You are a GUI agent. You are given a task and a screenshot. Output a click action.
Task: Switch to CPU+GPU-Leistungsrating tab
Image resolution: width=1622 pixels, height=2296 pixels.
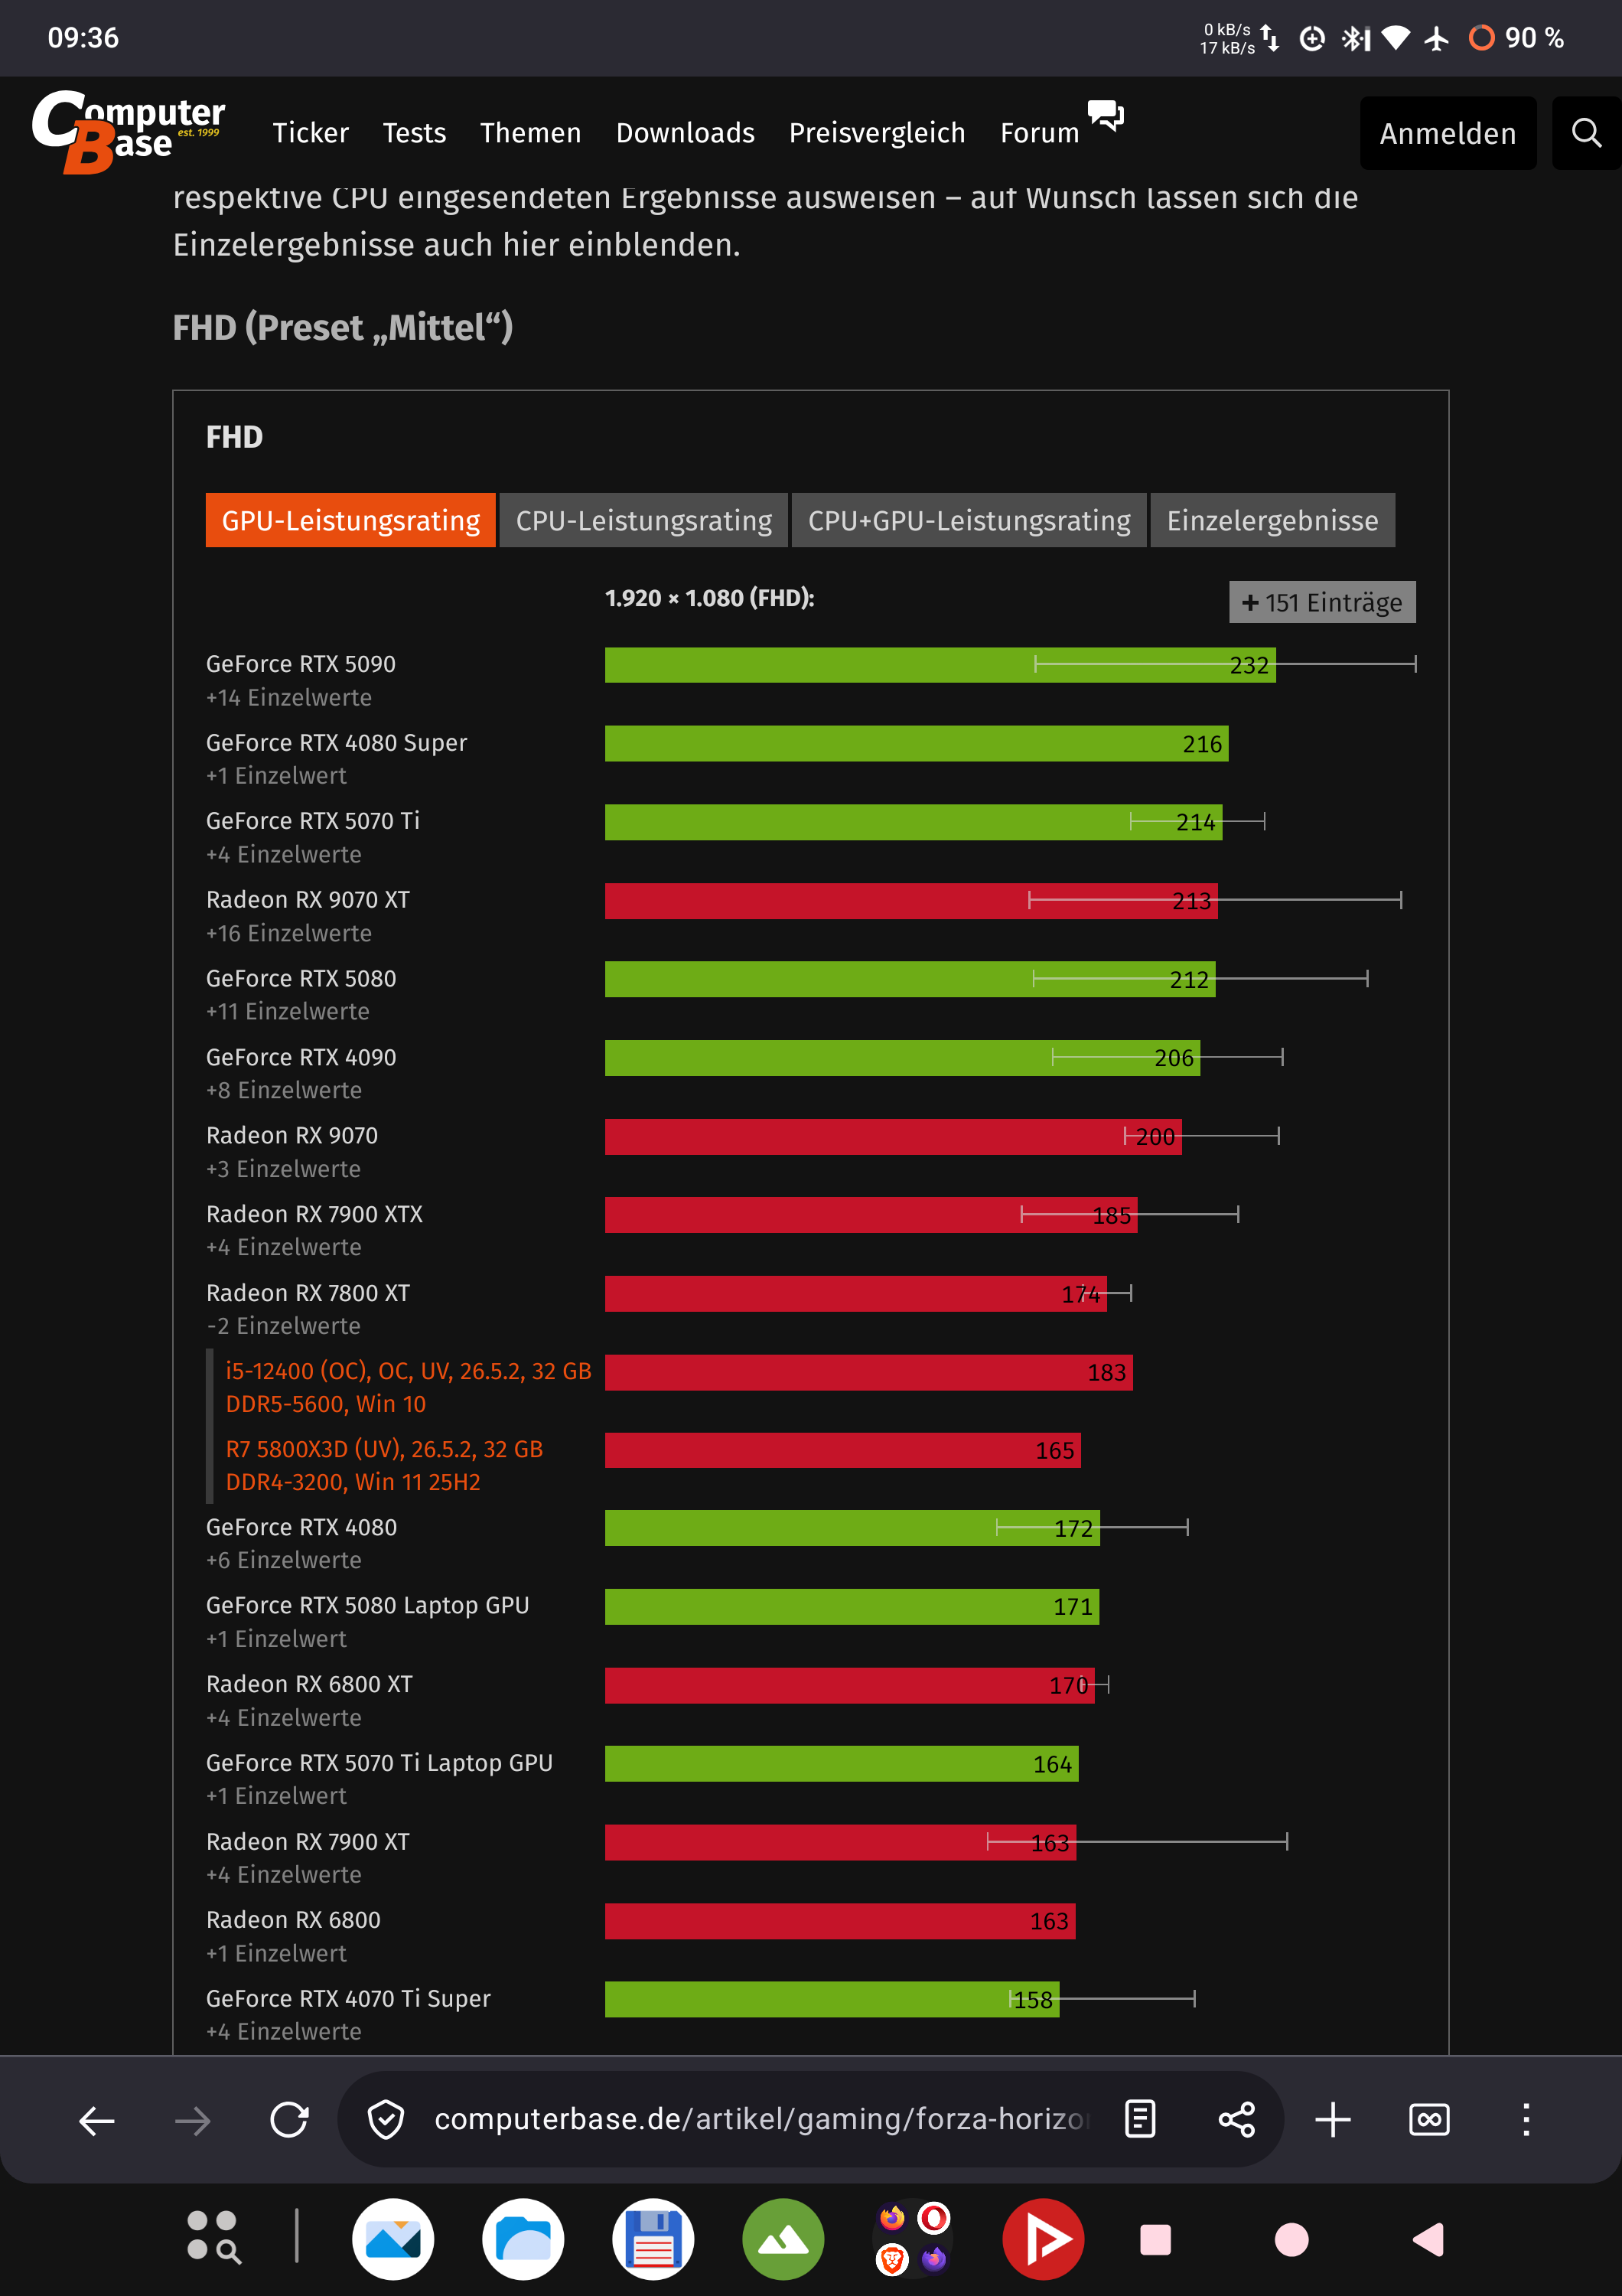(x=969, y=520)
